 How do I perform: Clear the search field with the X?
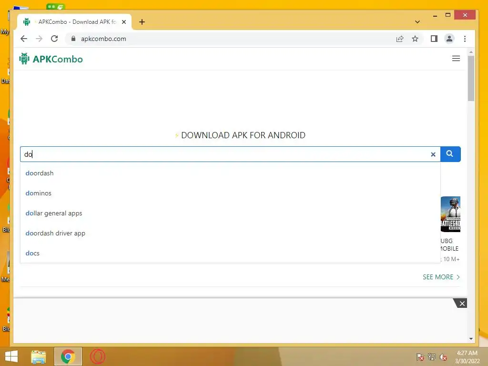(x=433, y=154)
